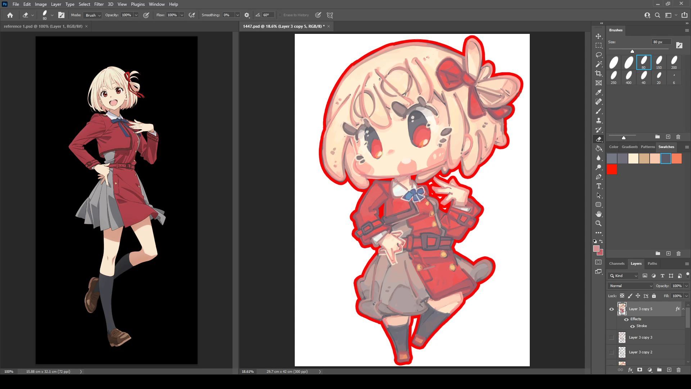691x389 pixels.
Task: Select the Clone Stamp tool
Action: coord(599,121)
